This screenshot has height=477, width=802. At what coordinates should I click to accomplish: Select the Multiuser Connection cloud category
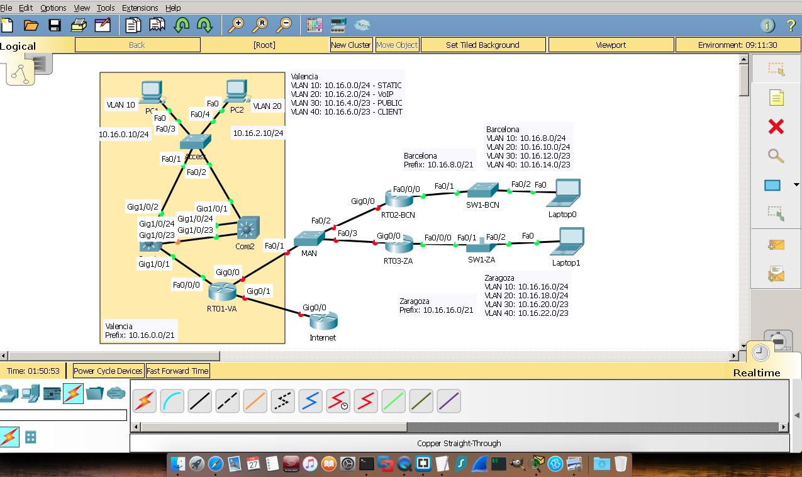[116, 393]
